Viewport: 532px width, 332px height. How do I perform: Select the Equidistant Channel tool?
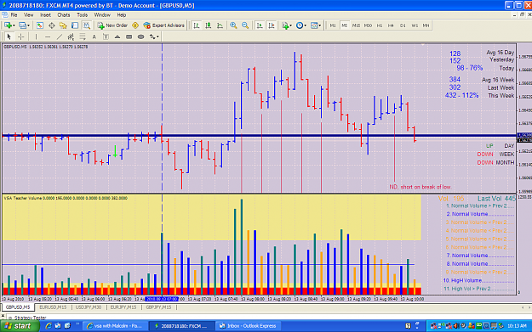(x=71, y=37)
